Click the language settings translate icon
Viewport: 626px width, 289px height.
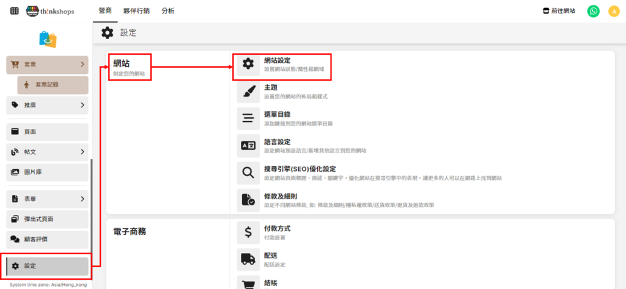(x=248, y=145)
